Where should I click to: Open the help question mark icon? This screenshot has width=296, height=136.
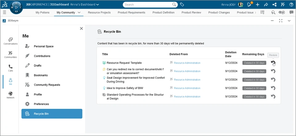[x=291, y=5]
